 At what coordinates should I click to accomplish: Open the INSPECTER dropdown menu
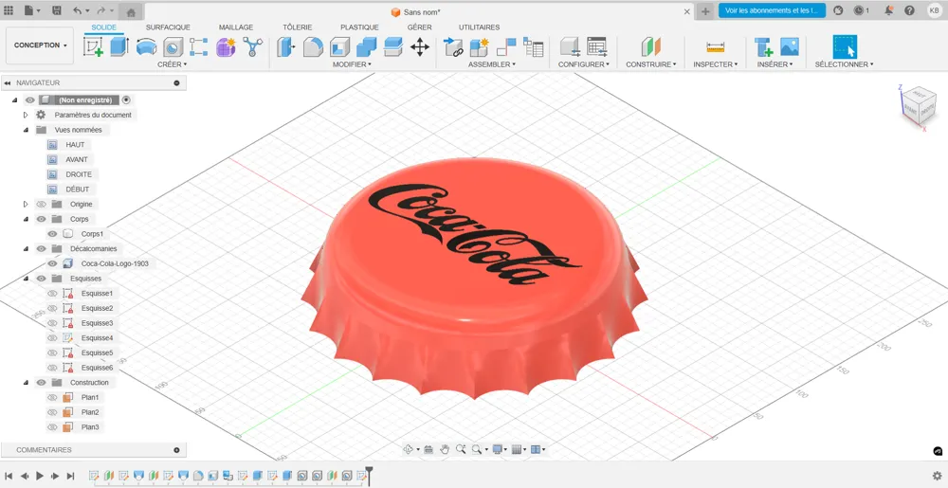(x=715, y=64)
